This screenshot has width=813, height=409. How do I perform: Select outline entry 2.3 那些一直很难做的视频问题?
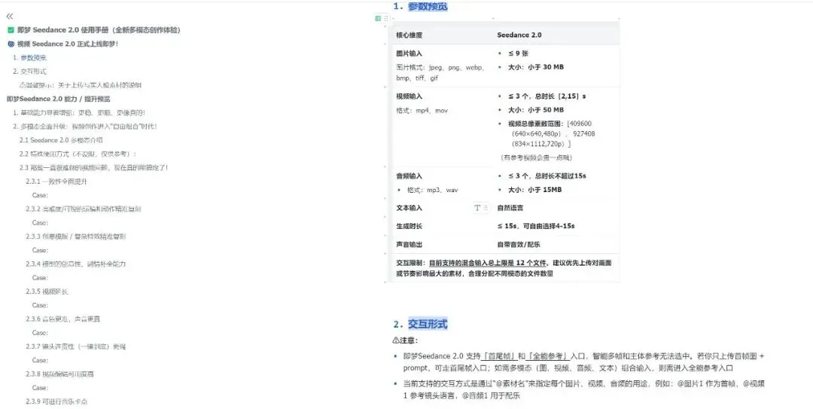tap(94, 168)
